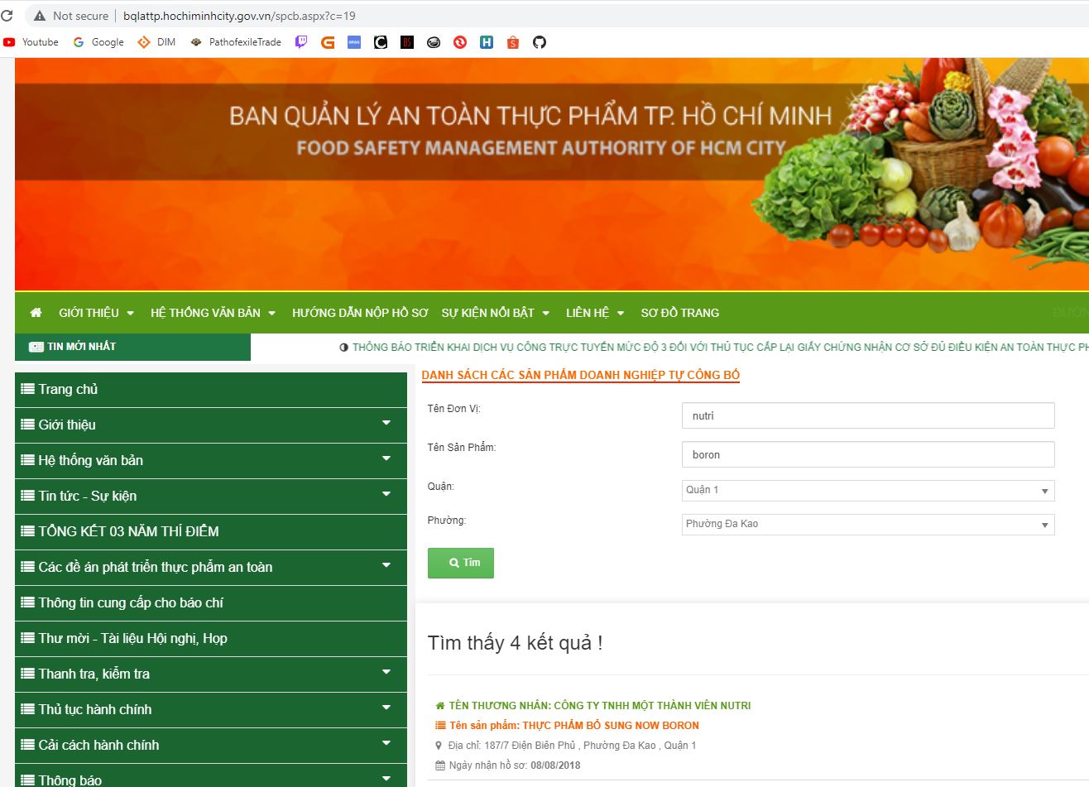Open the Shopee bag bookmark icon

tap(513, 42)
